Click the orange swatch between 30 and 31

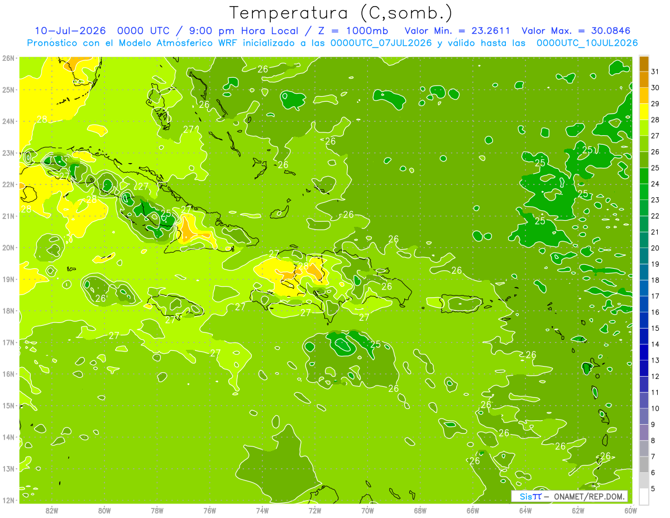[x=644, y=80]
